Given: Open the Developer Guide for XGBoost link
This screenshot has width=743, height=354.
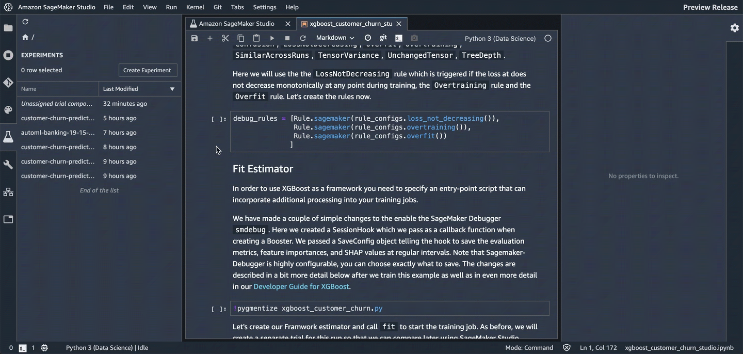Looking at the screenshot, I should point(301,286).
